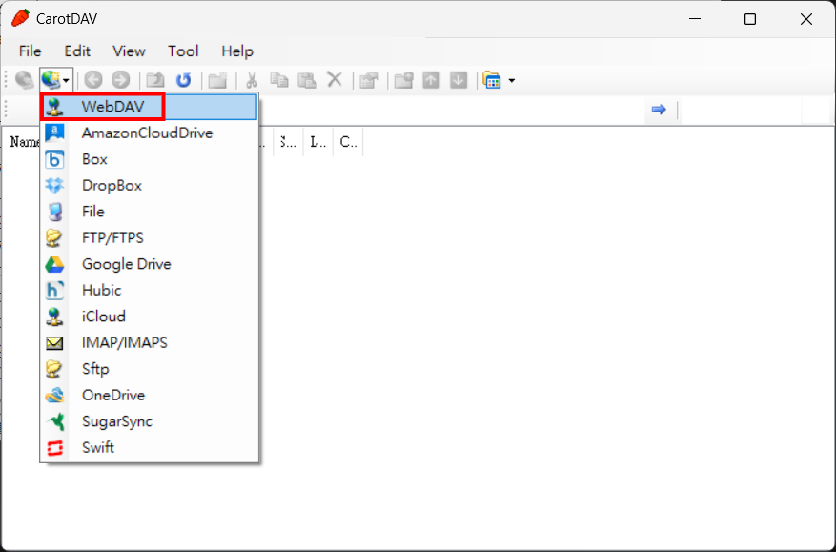Image resolution: width=836 pixels, height=552 pixels.
Task: Select OneDrive connection type
Action: [149, 396]
